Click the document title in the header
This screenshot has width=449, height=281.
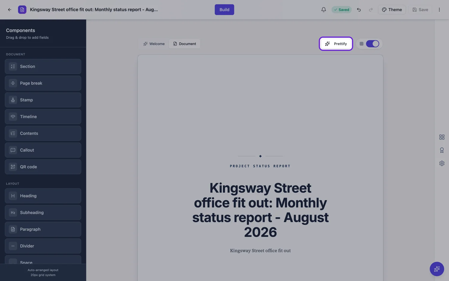pyautogui.click(x=94, y=10)
